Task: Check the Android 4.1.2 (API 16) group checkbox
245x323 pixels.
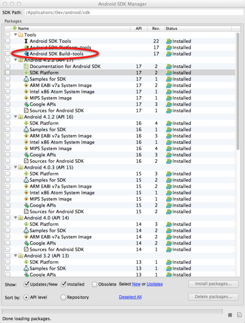Action: tap(8, 117)
